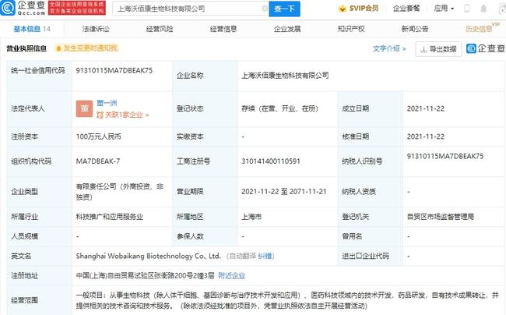Click the 纠错 correction link
Image resolution: width=506 pixels, height=315 pixels.
tap(265, 257)
